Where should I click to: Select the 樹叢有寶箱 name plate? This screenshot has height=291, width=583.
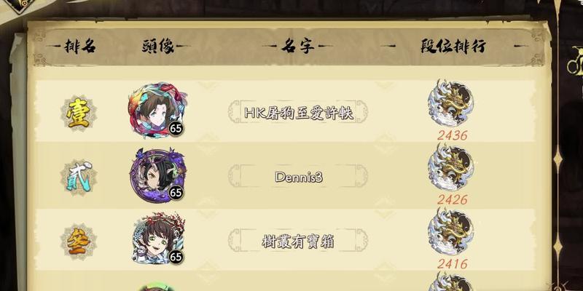pos(298,241)
